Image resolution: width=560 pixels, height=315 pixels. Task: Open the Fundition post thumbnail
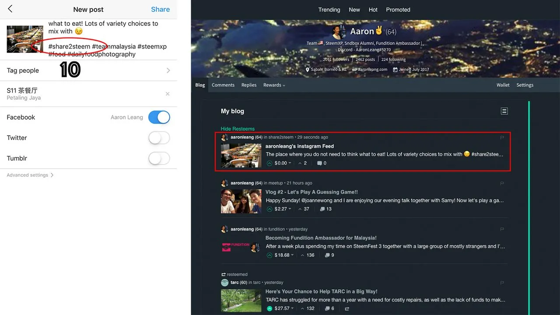pos(241,247)
